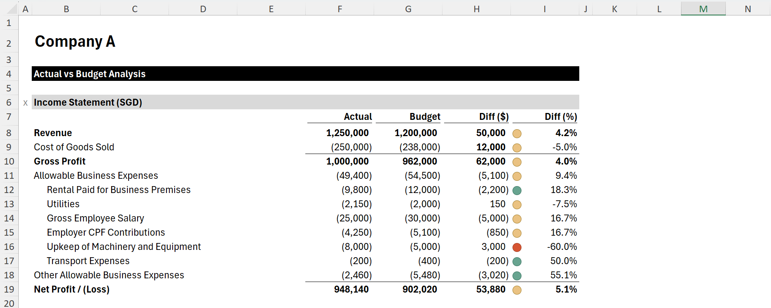Click the Budget column heading
Viewport: 771px width, 308px height.
click(x=425, y=117)
